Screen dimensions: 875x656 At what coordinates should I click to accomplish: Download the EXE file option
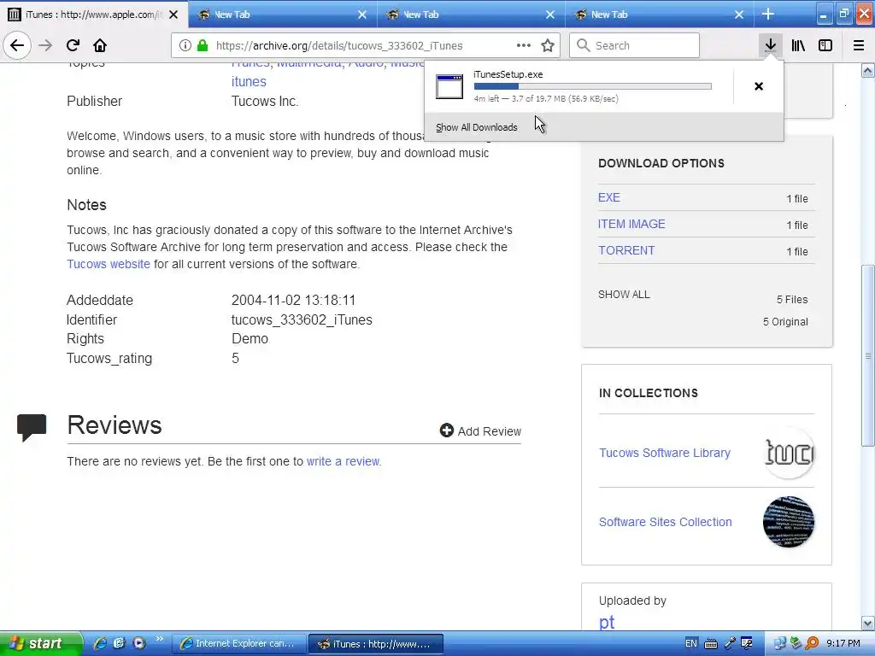click(x=608, y=197)
